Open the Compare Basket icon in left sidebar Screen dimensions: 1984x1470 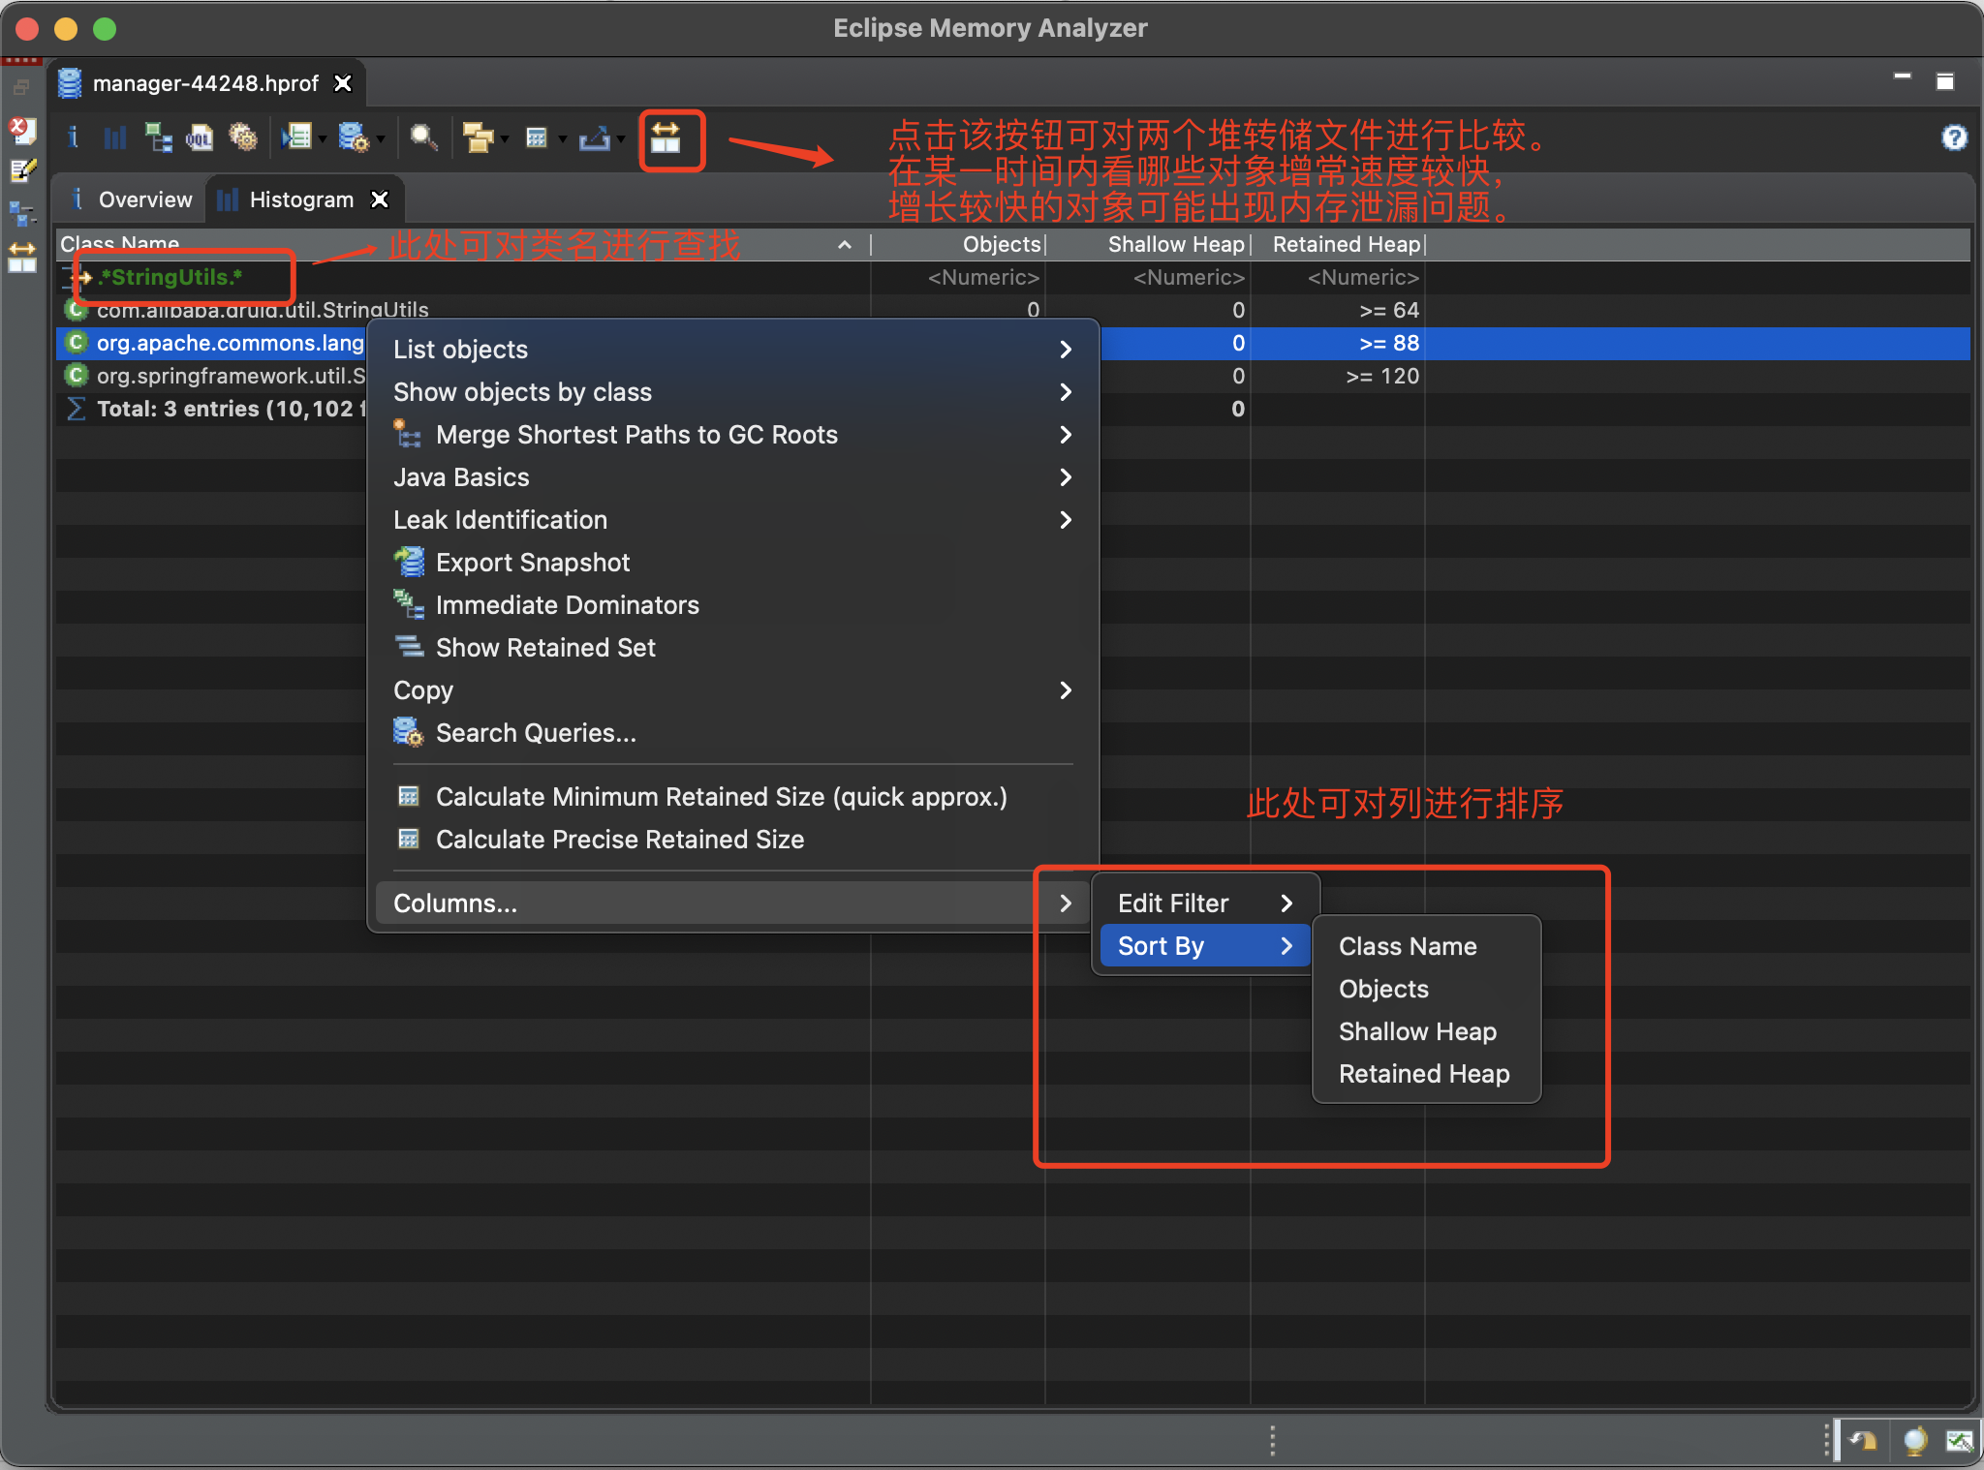pos(21,257)
